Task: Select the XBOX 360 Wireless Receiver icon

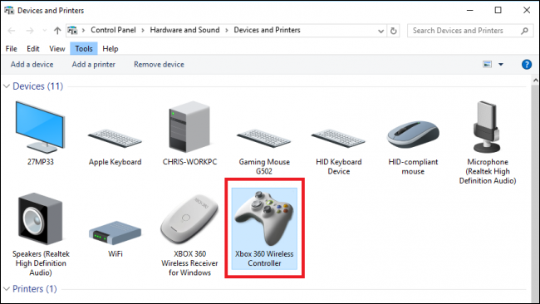Action: click(189, 219)
